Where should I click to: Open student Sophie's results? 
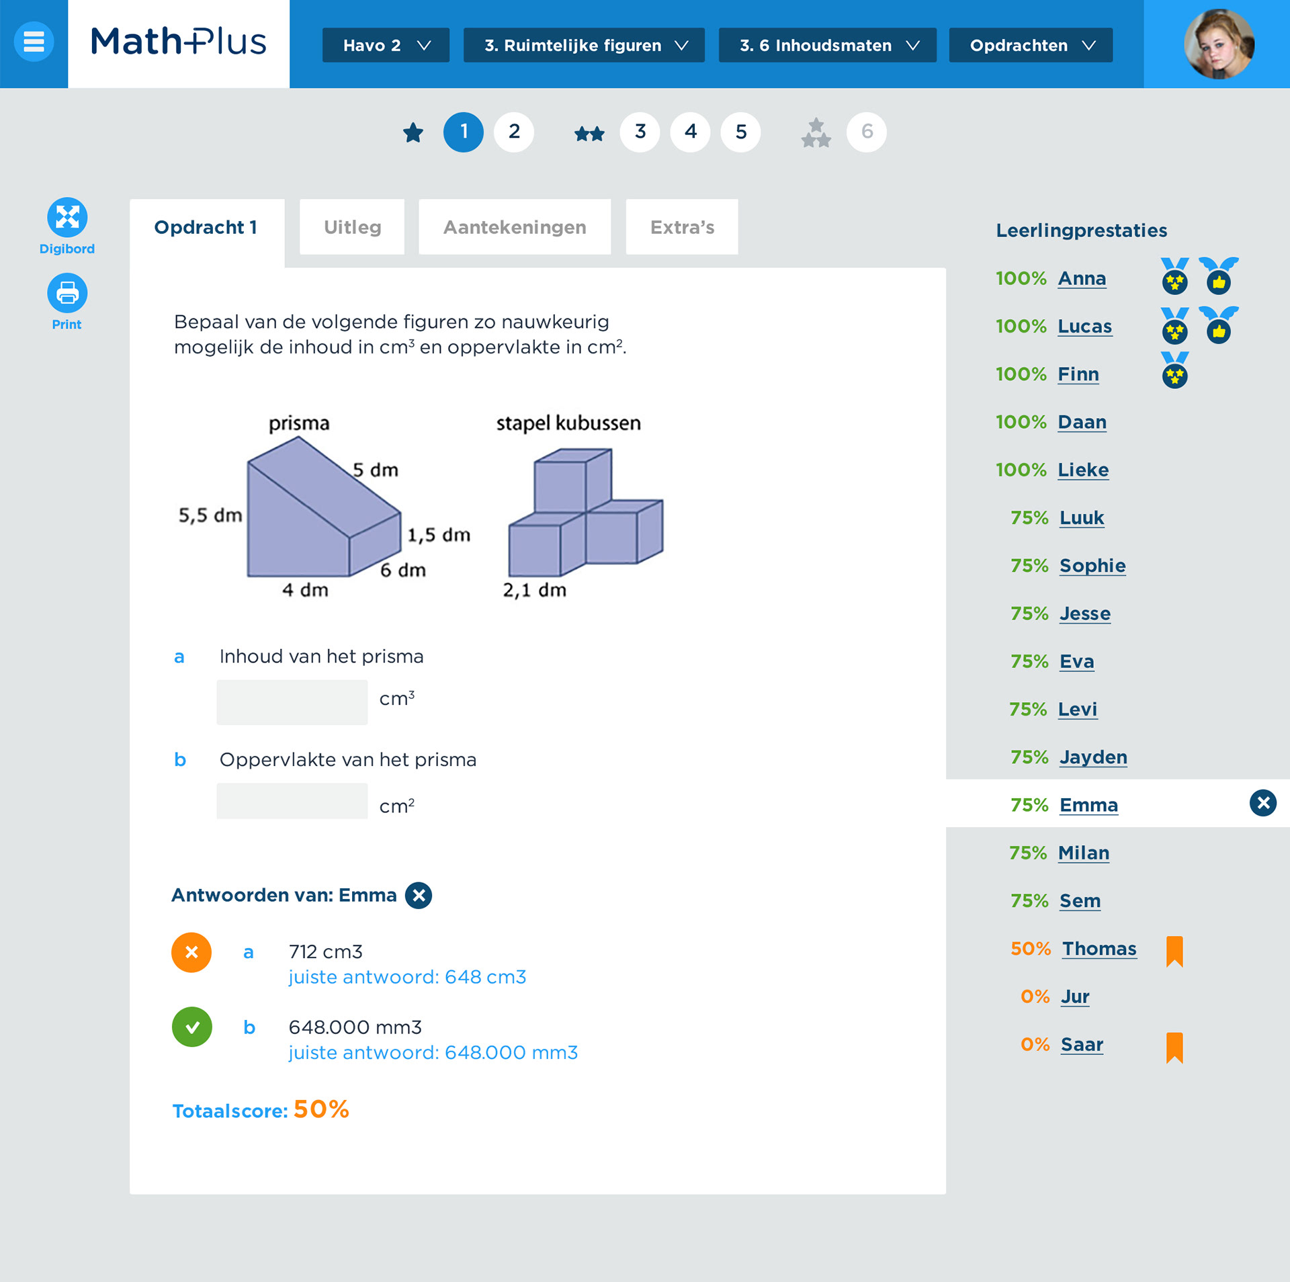coord(1092,566)
